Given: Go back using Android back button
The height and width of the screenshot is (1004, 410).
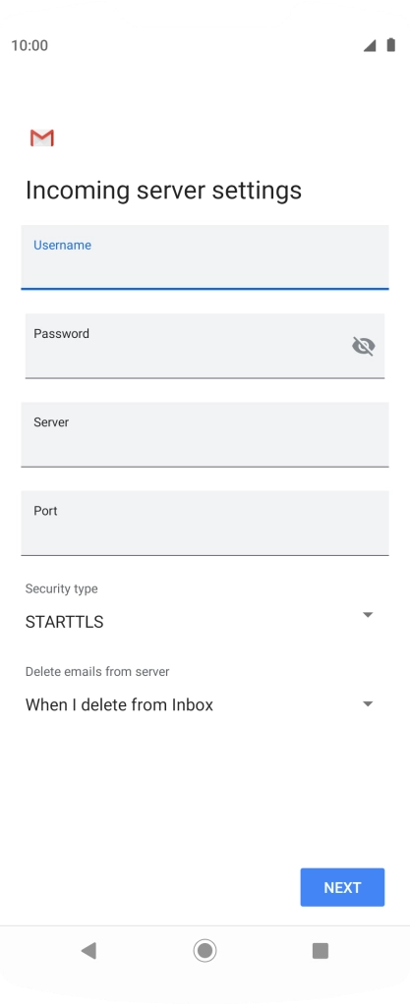Looking at the screenshot, I should (88, 950).
